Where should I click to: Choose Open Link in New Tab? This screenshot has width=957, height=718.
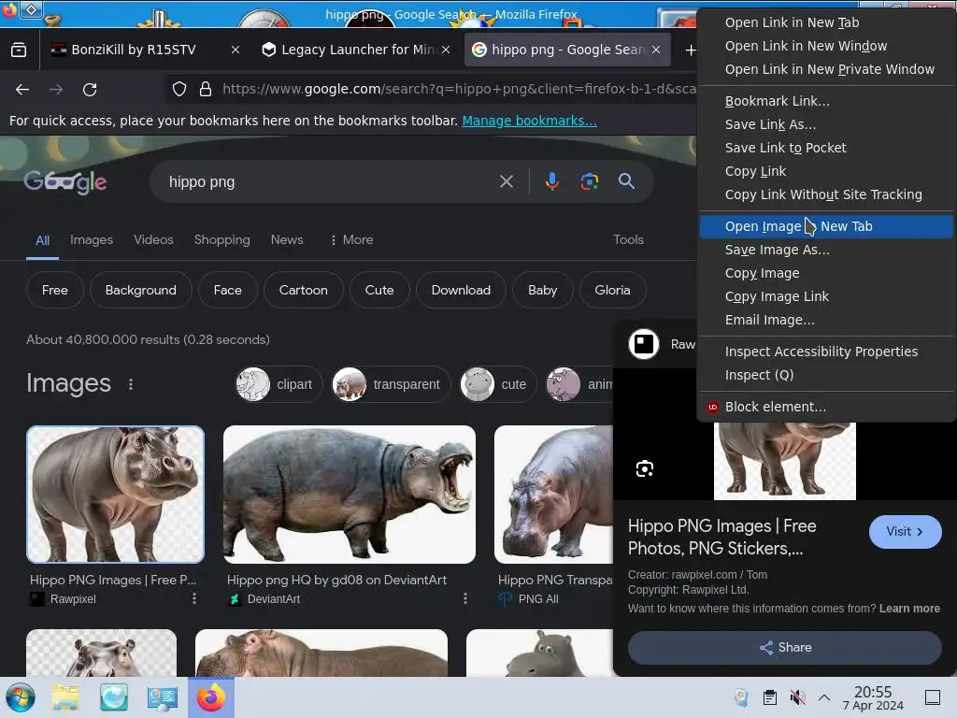pos(826,22)
